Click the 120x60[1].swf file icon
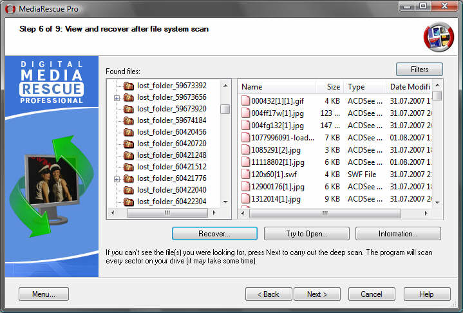The width and height of the screenshot is (463, 313). (245, 175)
